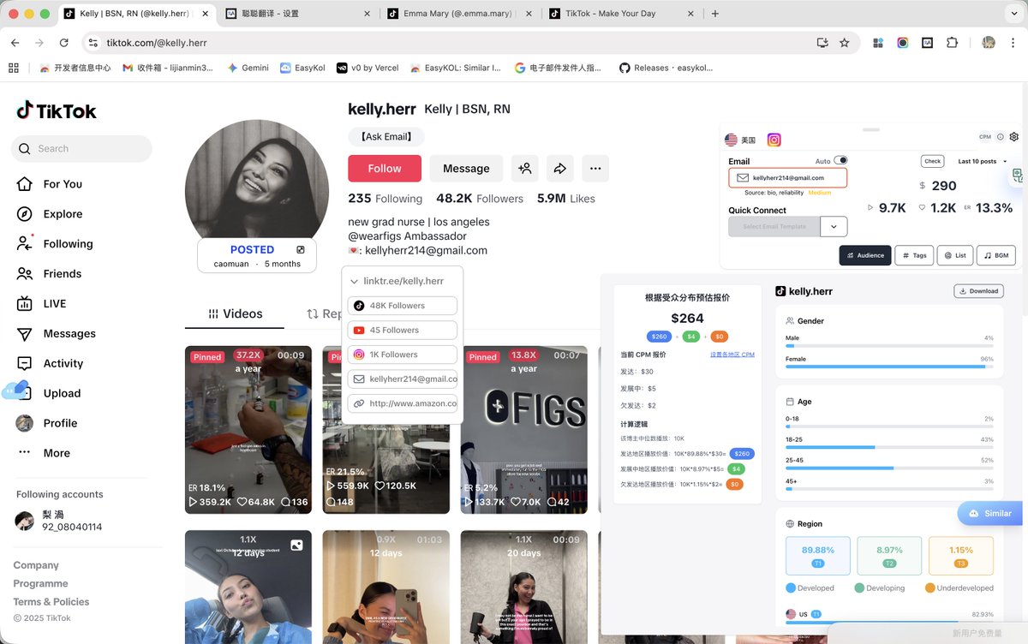Click the drag handle atop extension panel
This screenshot has height=644, width=1028.
coord(871,129)
